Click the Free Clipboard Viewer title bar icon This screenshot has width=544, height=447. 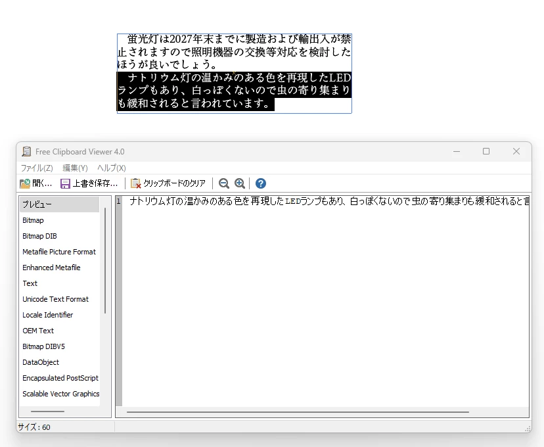tap(26, 152)
